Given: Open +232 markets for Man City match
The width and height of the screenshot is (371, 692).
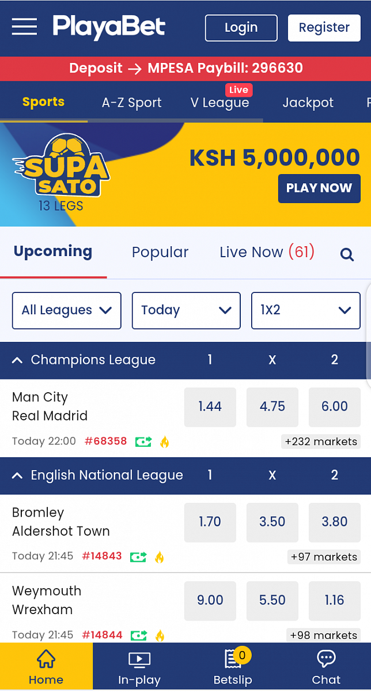Looking at the screenshot, I should [x=321, y=442].
